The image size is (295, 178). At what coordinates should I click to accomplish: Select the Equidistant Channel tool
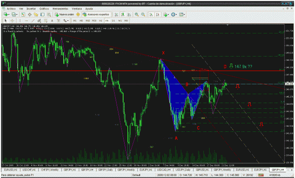pyautogui.click(x=39, y=21)
